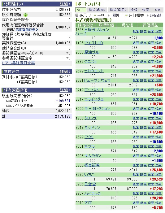Viewport: 165px width, 213px height.
Task: Open 詳細 for 信用建余力 panel
Action: pyautogui.click(x=65, y=4)
